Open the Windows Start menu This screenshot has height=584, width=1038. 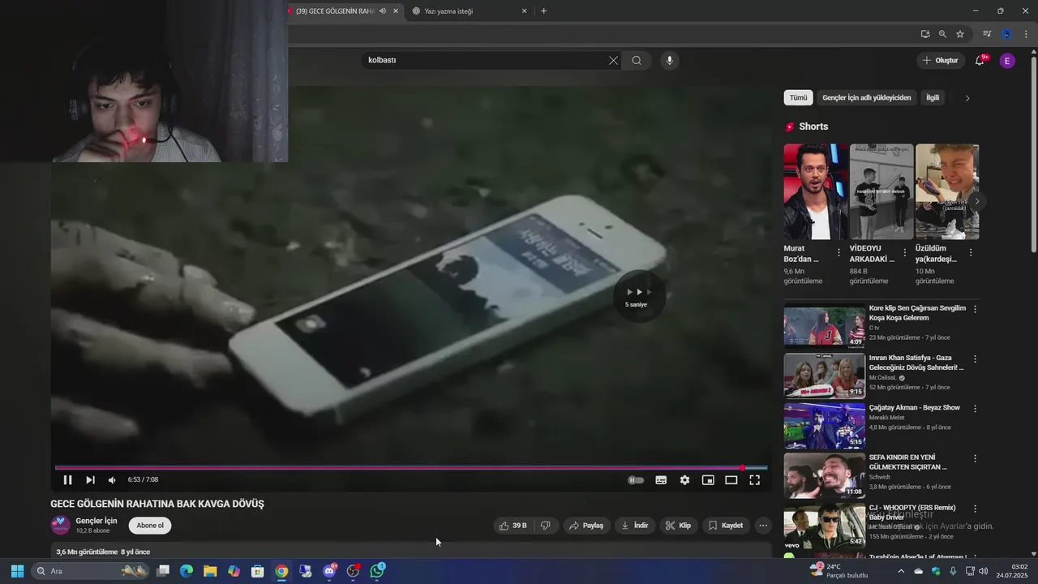click(x=17, y=571)
